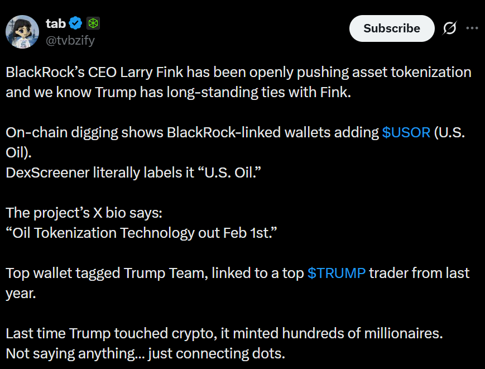The width and height of the screenshot is (485, 369).
Task: Click the display name "tab"
Action: [x=56, y=23]
